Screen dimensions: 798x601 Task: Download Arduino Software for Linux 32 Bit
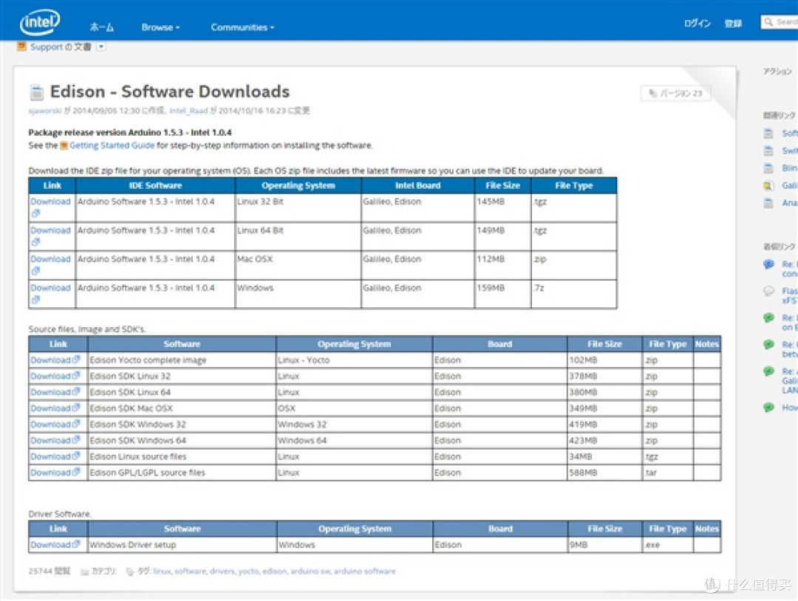(x=50, y=202)
